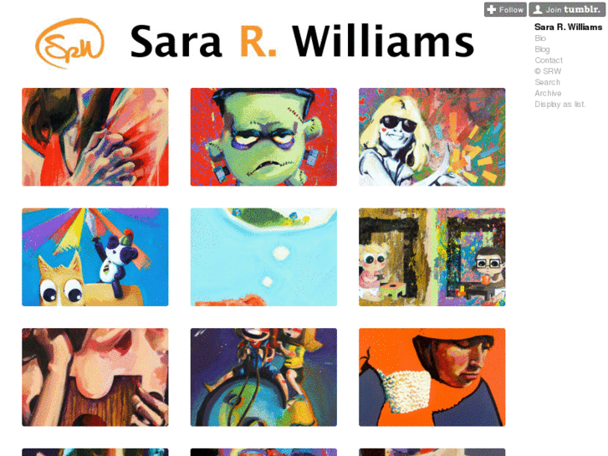608x456 pixels.
Task: Click the Sara R. Williams sidebar title
Action: tap(568, 27)
